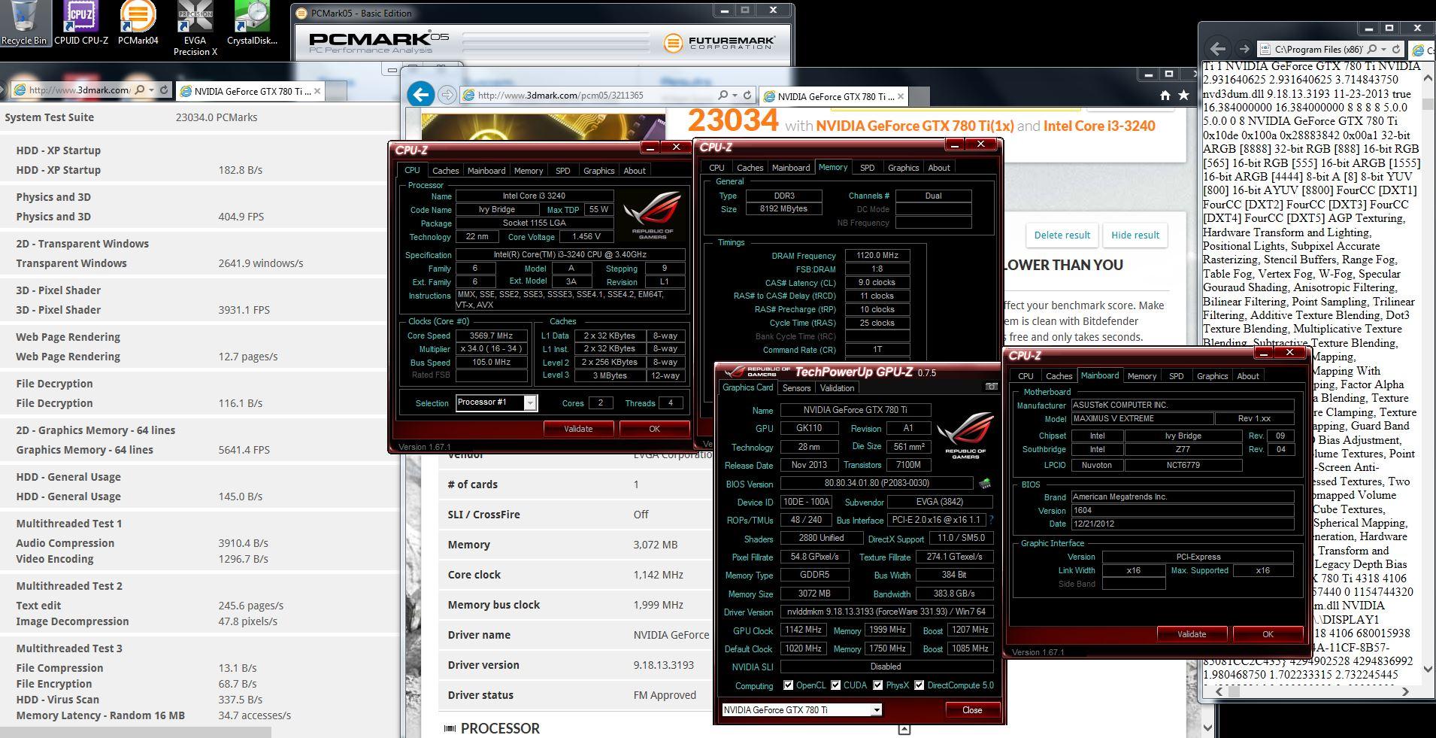
Task: Open the Validation tab in GPU-Z
Action: tap(837, 388)
